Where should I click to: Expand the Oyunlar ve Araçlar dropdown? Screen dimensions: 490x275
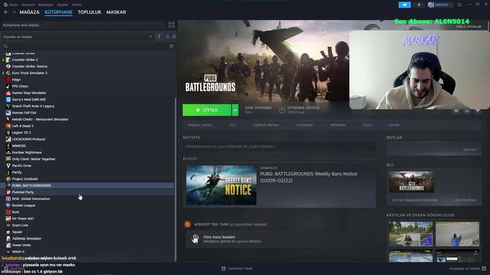78,37
